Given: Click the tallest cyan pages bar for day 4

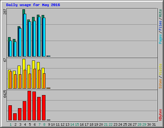Looking at the screenshot, I should coord(25,35).
